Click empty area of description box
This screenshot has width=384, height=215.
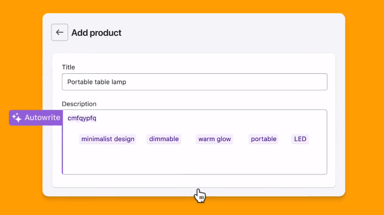click(194, 160)
